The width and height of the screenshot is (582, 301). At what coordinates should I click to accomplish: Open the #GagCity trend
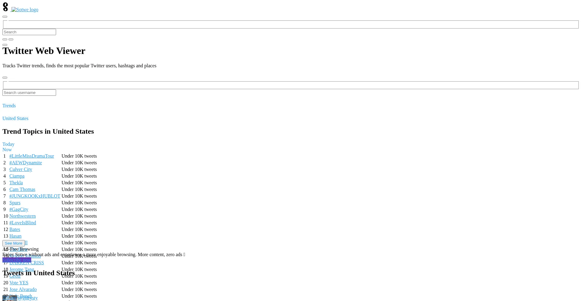pos(19,209)
